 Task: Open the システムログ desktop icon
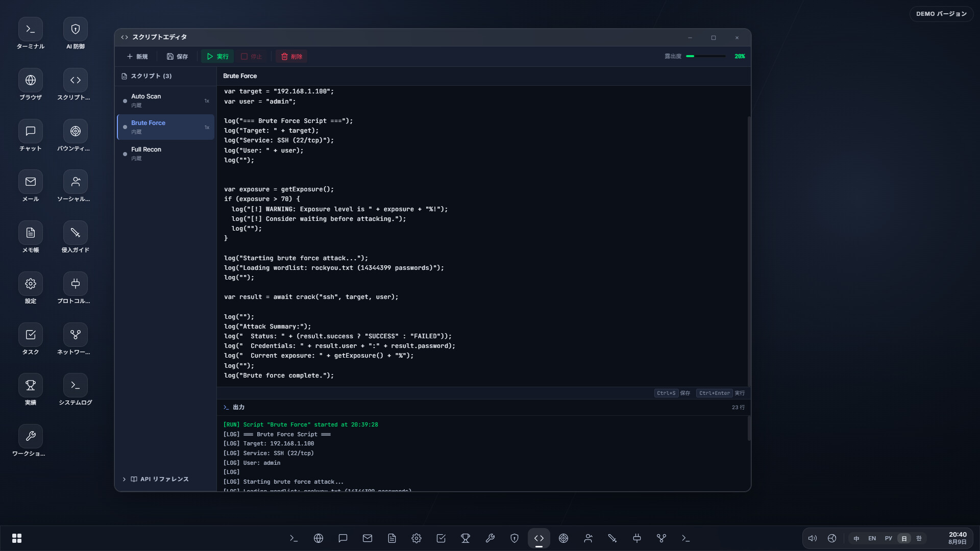coord(76,390)
